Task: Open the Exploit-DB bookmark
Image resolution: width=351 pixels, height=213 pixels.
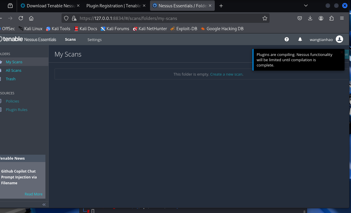Action: [x=184, y=29]
